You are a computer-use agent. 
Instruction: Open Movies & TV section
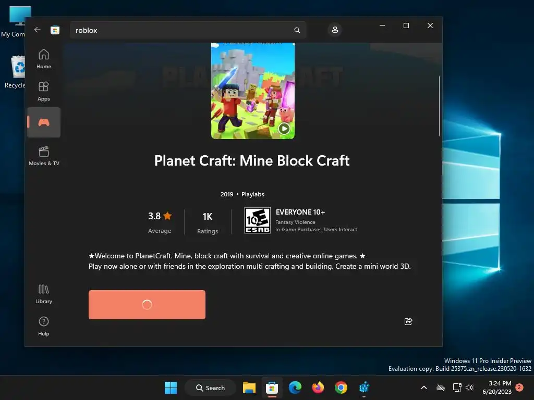tap(44, 156)
